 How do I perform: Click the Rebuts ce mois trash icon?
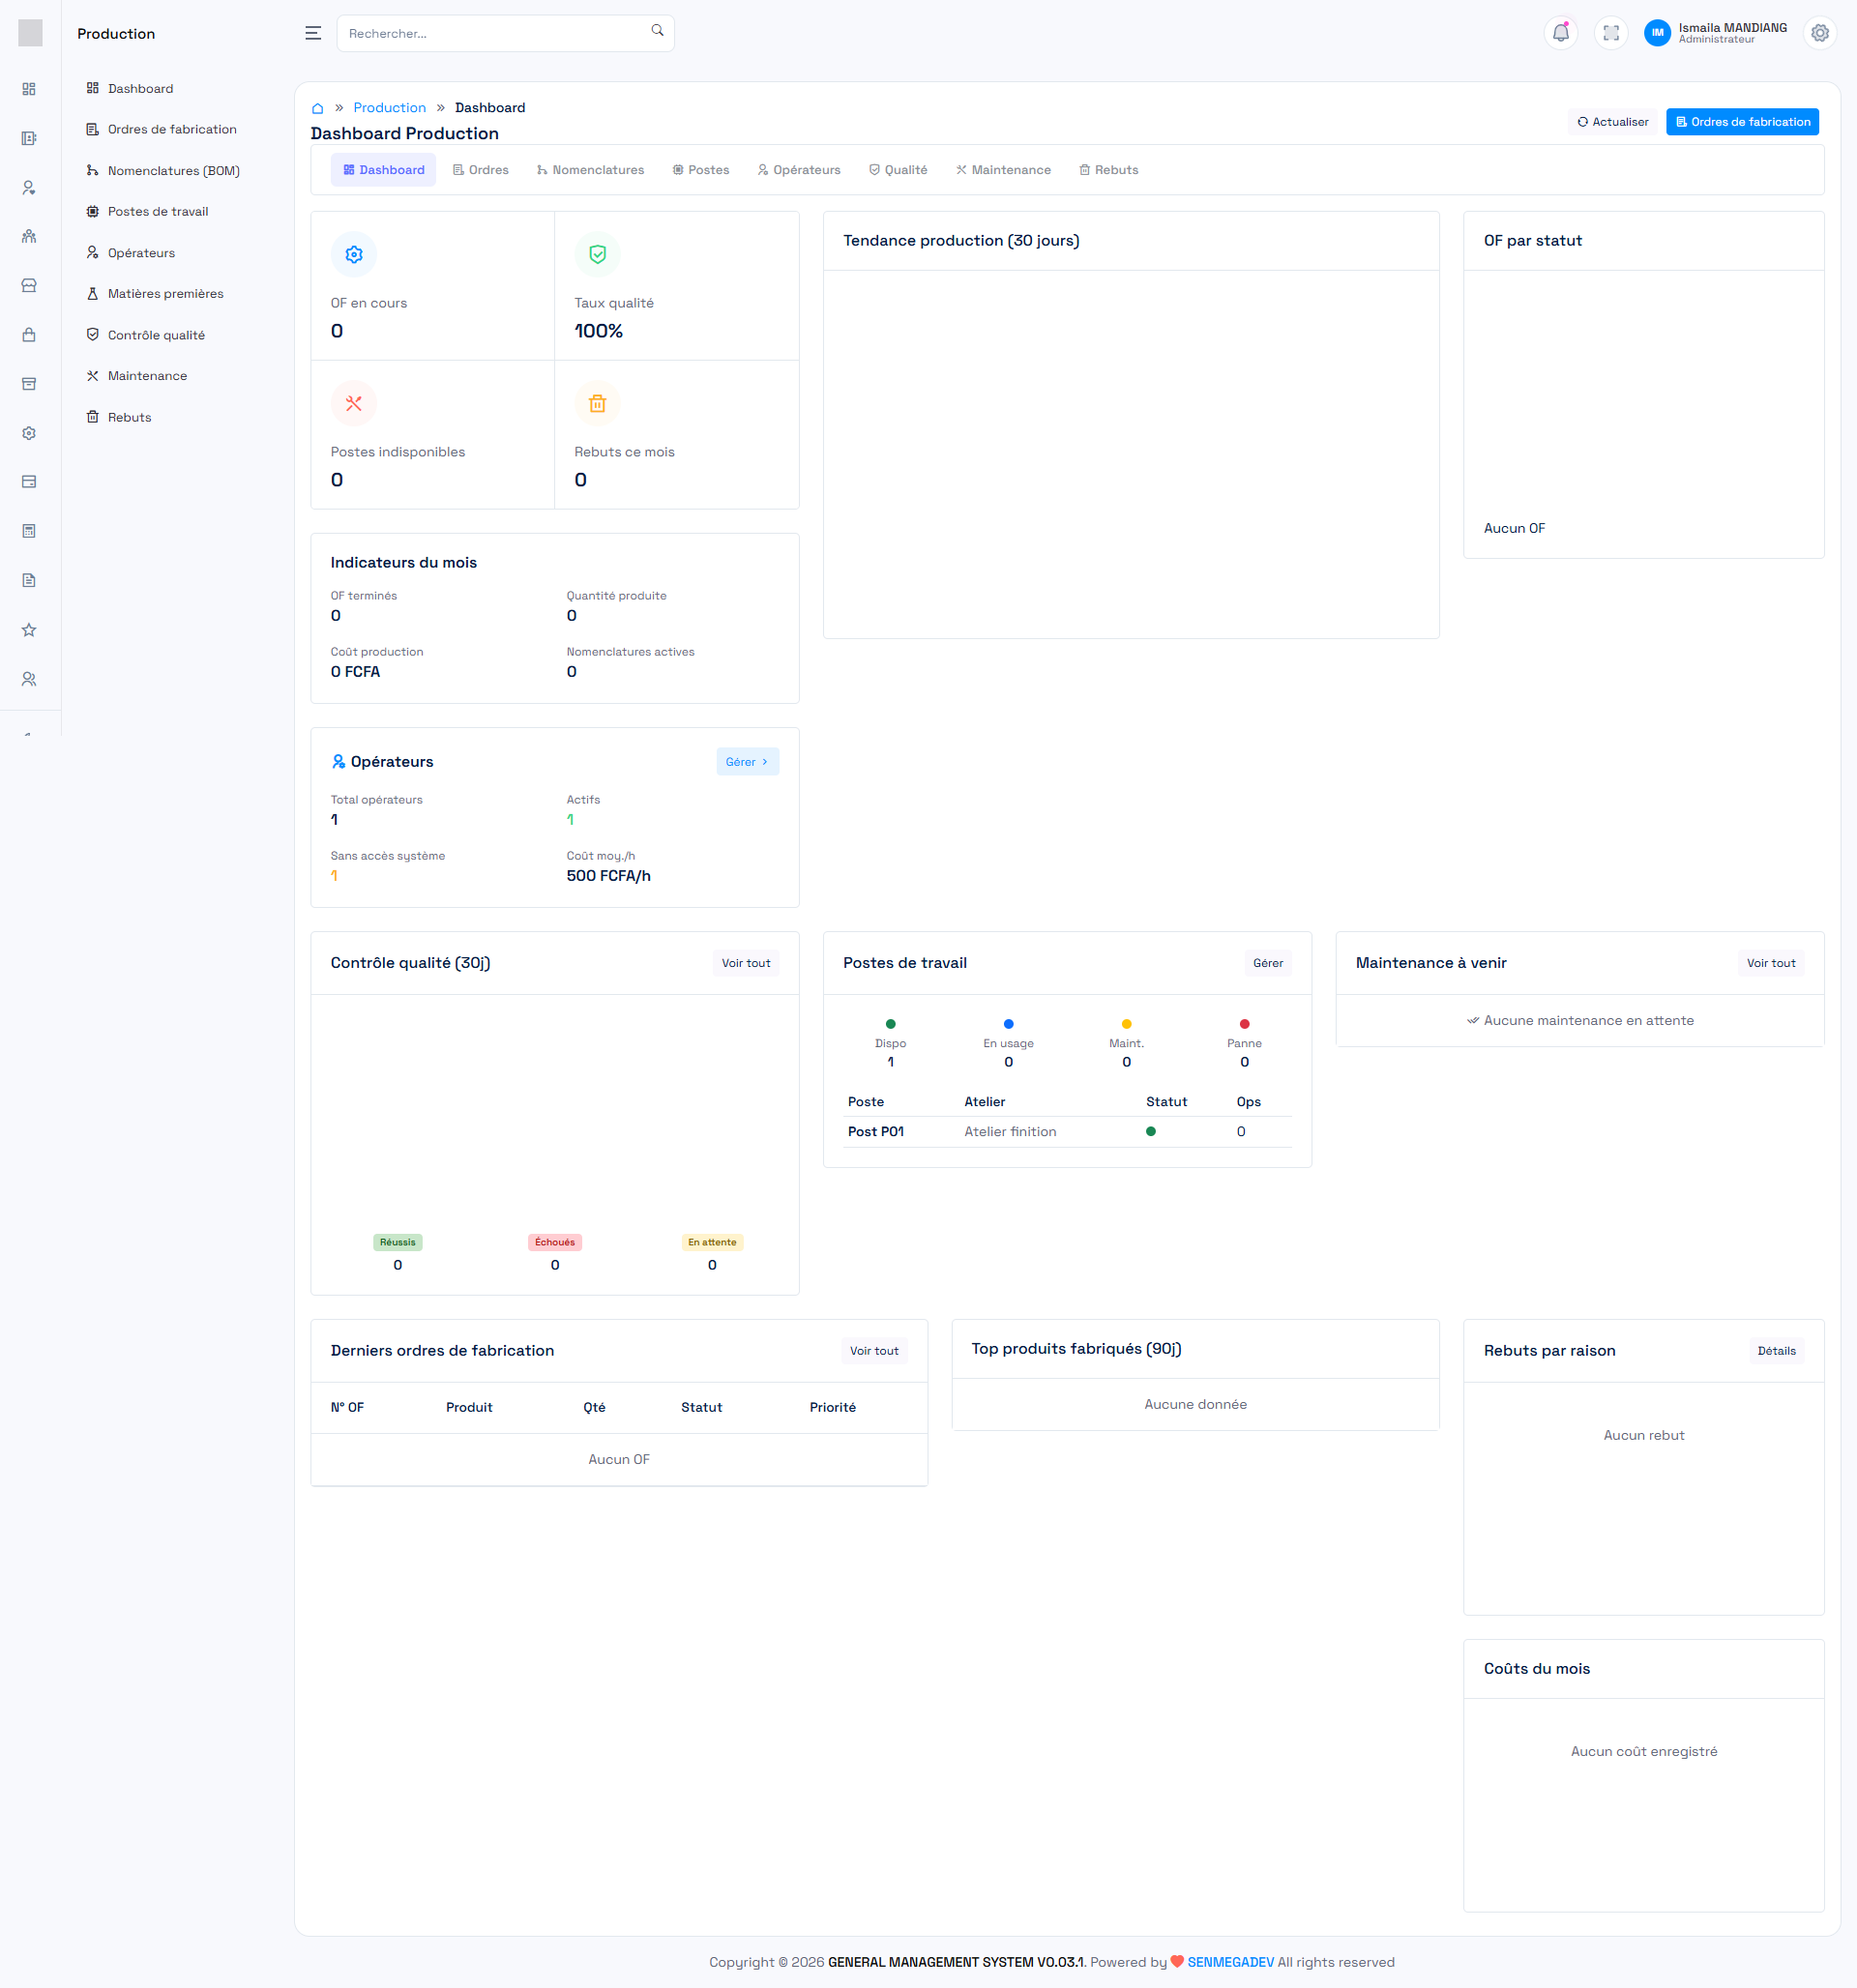coord(598,404)
